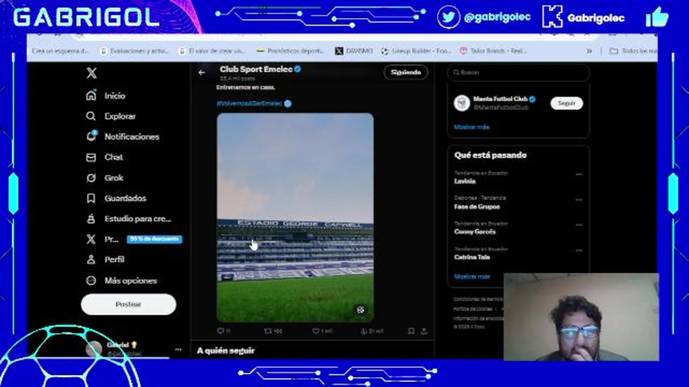Screen dimensions: 689x387
Task: Click the webcam feed thumbnail
Action: coord(581,317)
